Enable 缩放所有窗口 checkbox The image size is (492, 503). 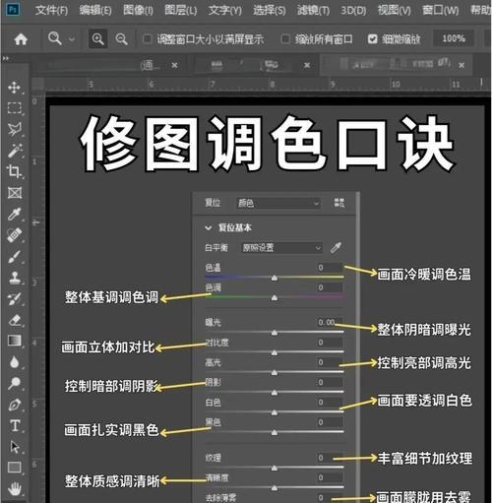(285, 39)
